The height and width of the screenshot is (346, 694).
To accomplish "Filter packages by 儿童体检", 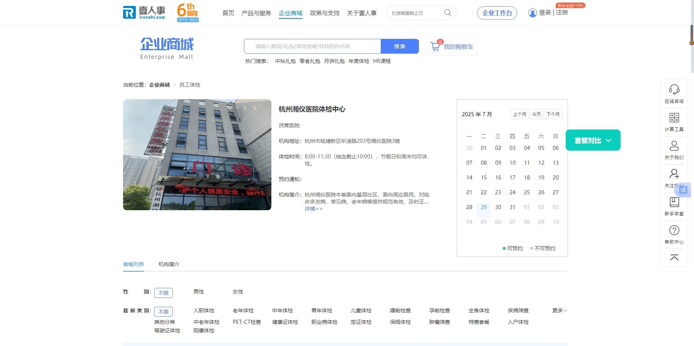I will 361,310.
